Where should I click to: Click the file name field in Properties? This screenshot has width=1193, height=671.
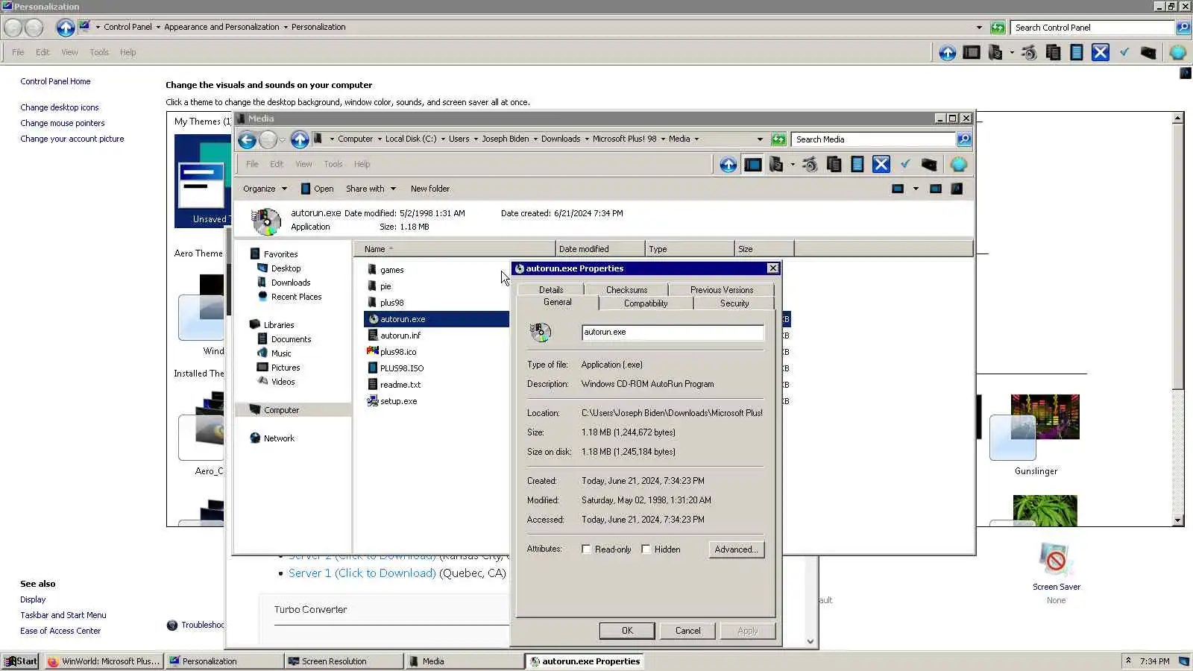coord(673,333)
